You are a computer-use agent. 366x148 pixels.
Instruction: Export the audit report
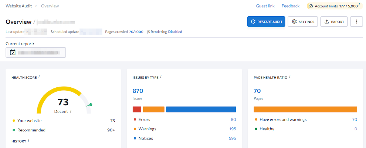click(334, 22)
